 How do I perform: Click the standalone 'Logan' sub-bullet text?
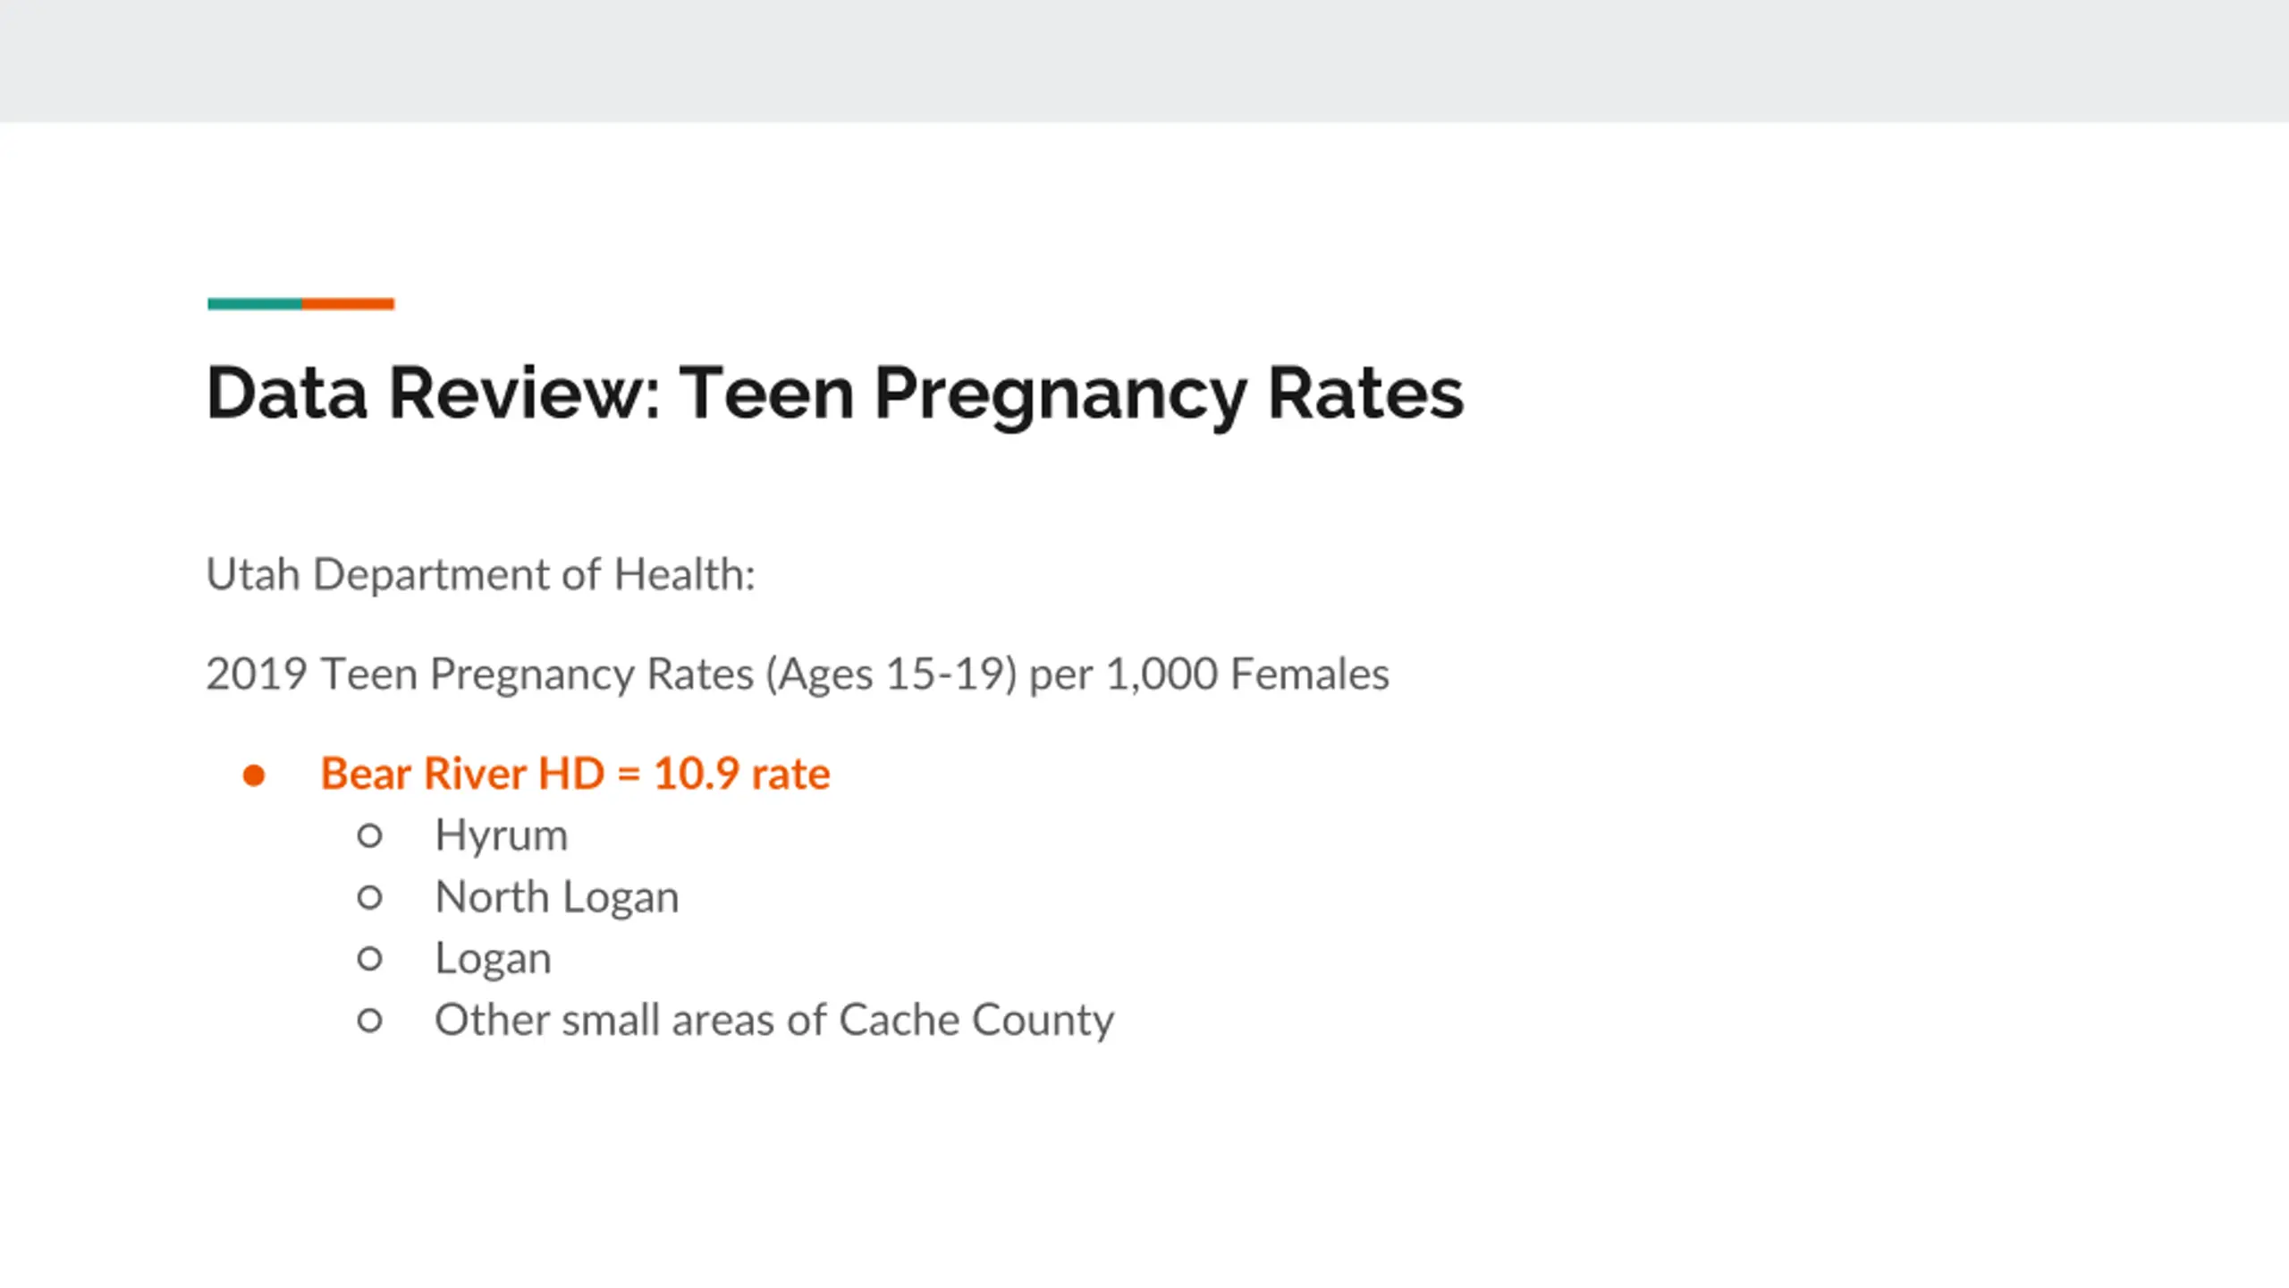[x=493, y=960]
